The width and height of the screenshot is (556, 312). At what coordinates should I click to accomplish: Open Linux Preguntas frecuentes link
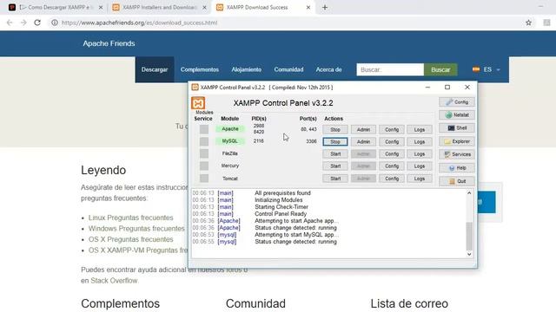tap(131, 218)
